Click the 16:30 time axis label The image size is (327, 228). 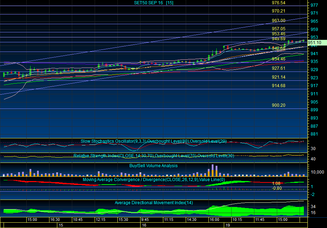pyautogui.click(x=55, y=219)
